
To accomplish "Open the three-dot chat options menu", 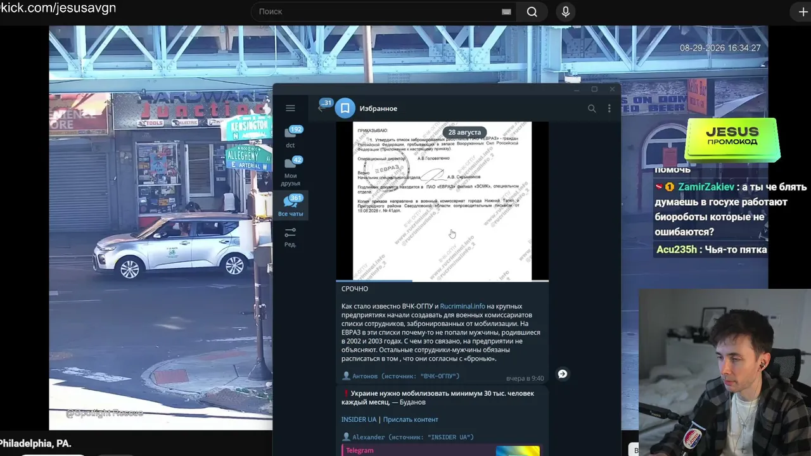I will (x=609, y=108).
